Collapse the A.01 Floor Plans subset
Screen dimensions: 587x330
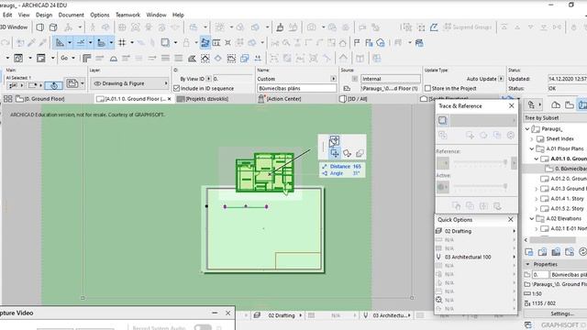[532, 148]
